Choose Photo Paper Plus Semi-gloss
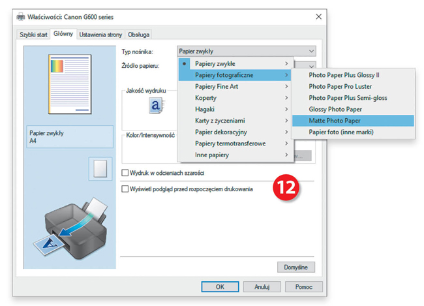Viewport: 424px width, 306px height. [353, 98]
